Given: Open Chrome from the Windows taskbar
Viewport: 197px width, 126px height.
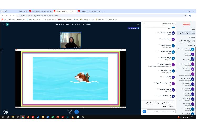Looking at the screenshot, I should pos(23,117).
